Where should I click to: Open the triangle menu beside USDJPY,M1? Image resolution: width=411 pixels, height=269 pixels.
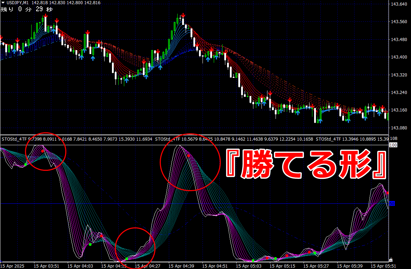(x=3, y=3)
